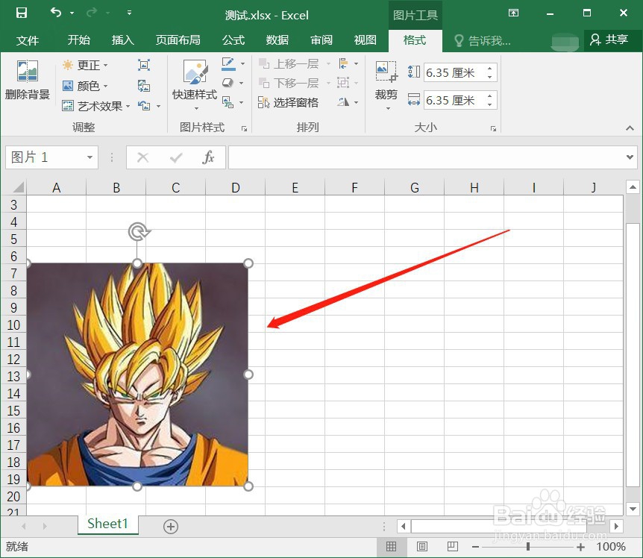
Task: Click the Insert Function fx icon
Action: (x=208, y=157)
